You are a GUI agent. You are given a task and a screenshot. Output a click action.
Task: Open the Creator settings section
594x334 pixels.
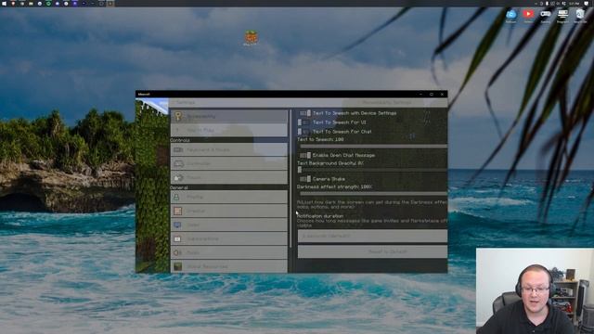point(229,211)
